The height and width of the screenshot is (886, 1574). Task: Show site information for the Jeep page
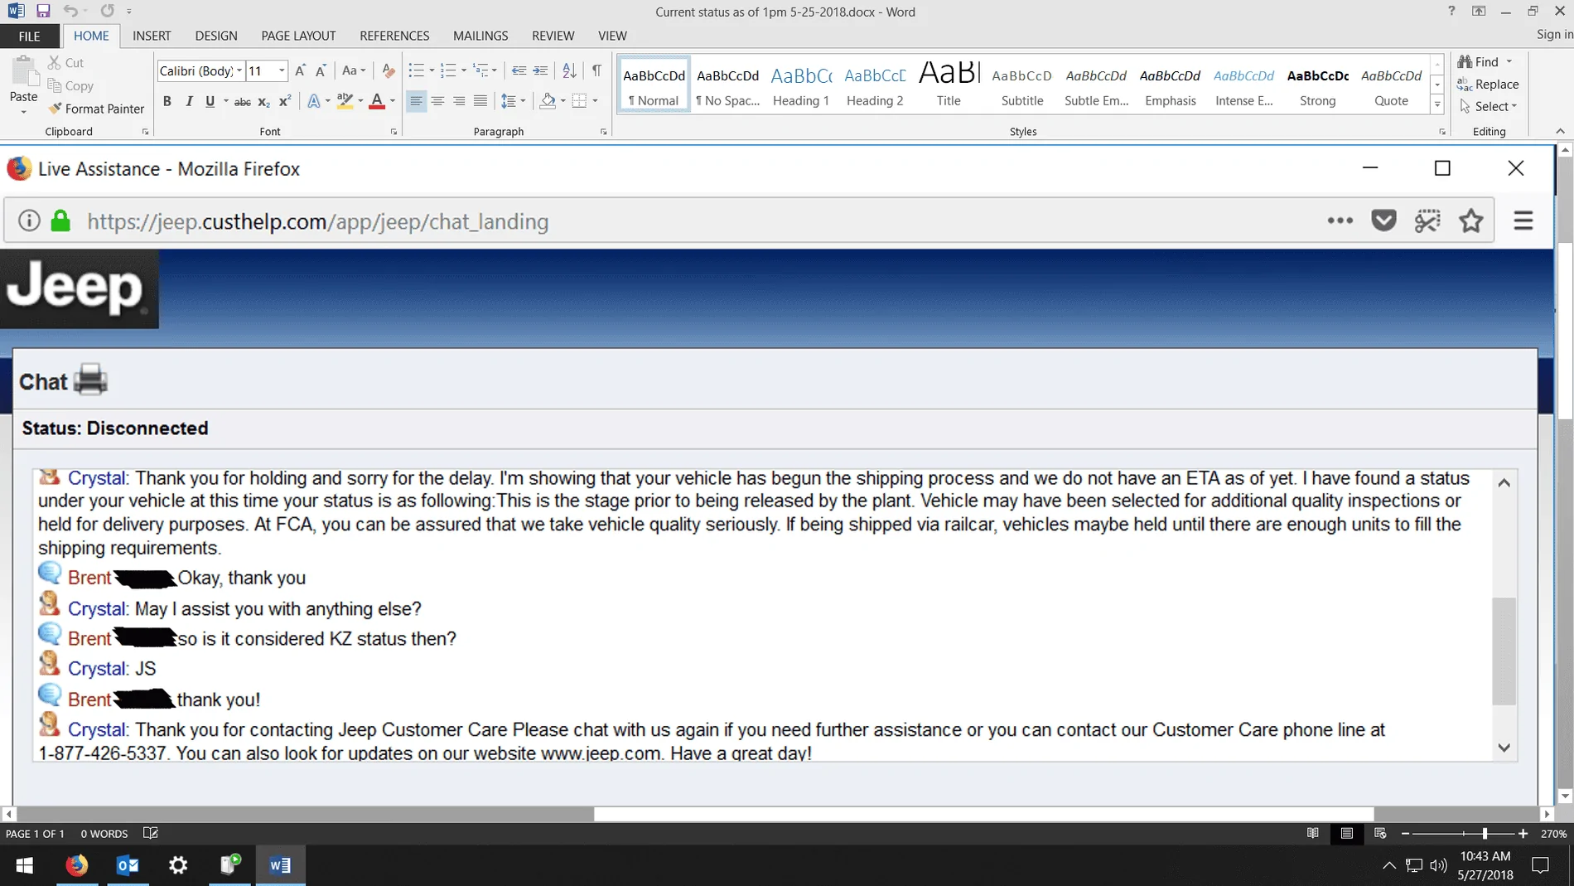[29, 221]
